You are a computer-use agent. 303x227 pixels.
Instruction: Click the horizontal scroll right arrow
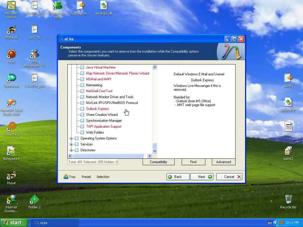(149, 156)
